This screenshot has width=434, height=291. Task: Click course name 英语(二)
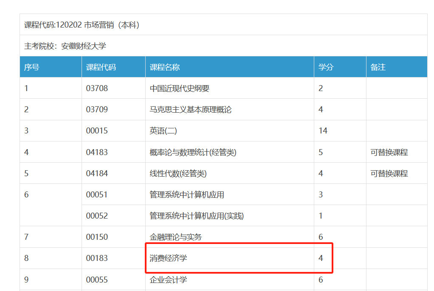click(163, 130)
